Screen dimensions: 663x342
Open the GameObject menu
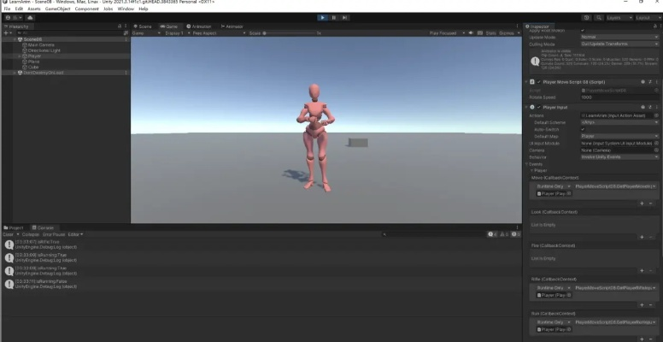coord(59,9)
